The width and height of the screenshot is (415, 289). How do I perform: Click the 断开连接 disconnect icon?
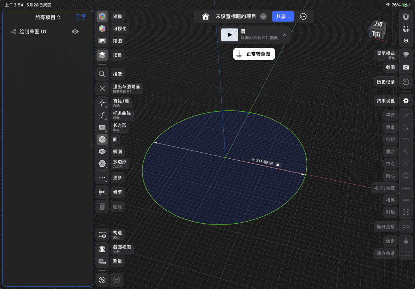(x=406, y=226)
